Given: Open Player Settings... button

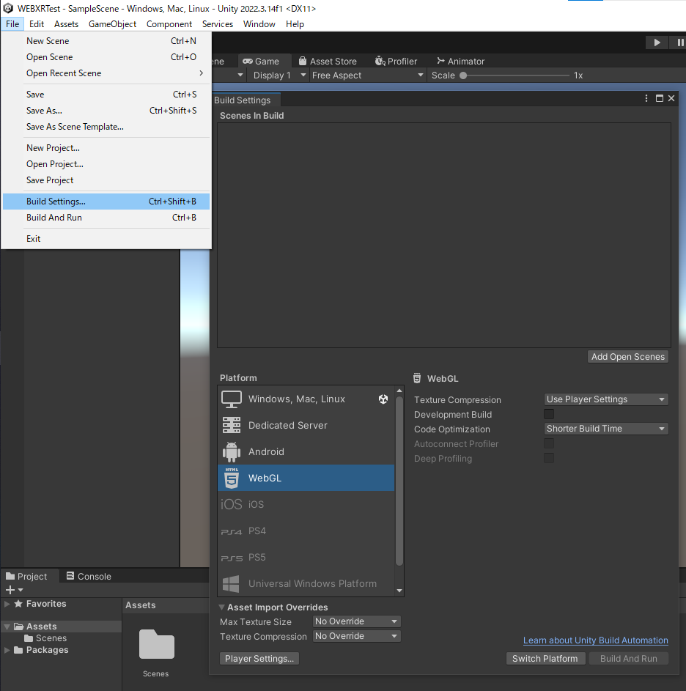Looking at the screenshot, I should [x=259, y=658].
